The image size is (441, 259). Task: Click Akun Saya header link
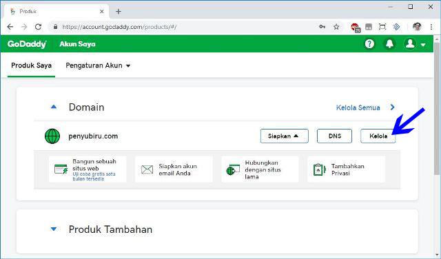pos(77,44)
